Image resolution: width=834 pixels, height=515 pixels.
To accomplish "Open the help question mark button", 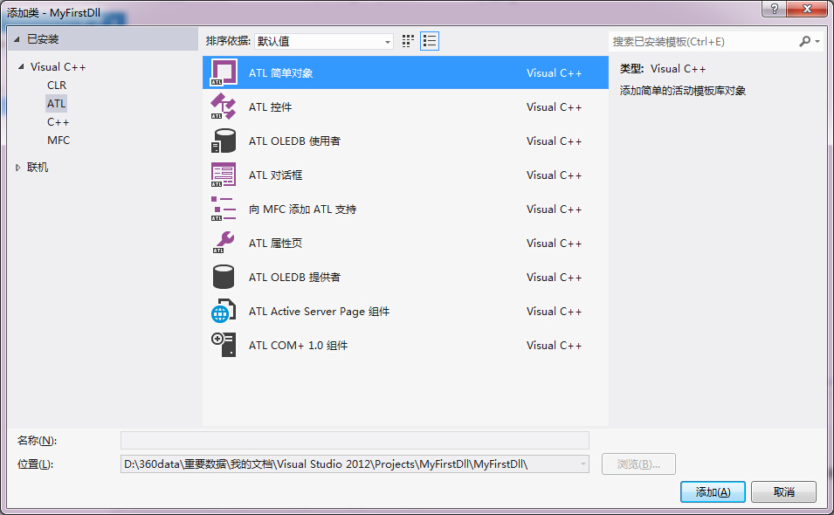I will 775,9.
